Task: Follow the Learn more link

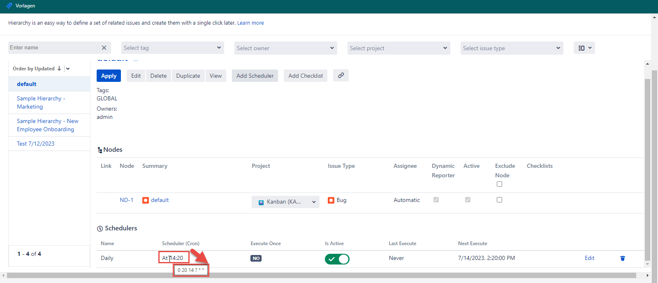Action: pyautogui.click(x=250, y=23)
